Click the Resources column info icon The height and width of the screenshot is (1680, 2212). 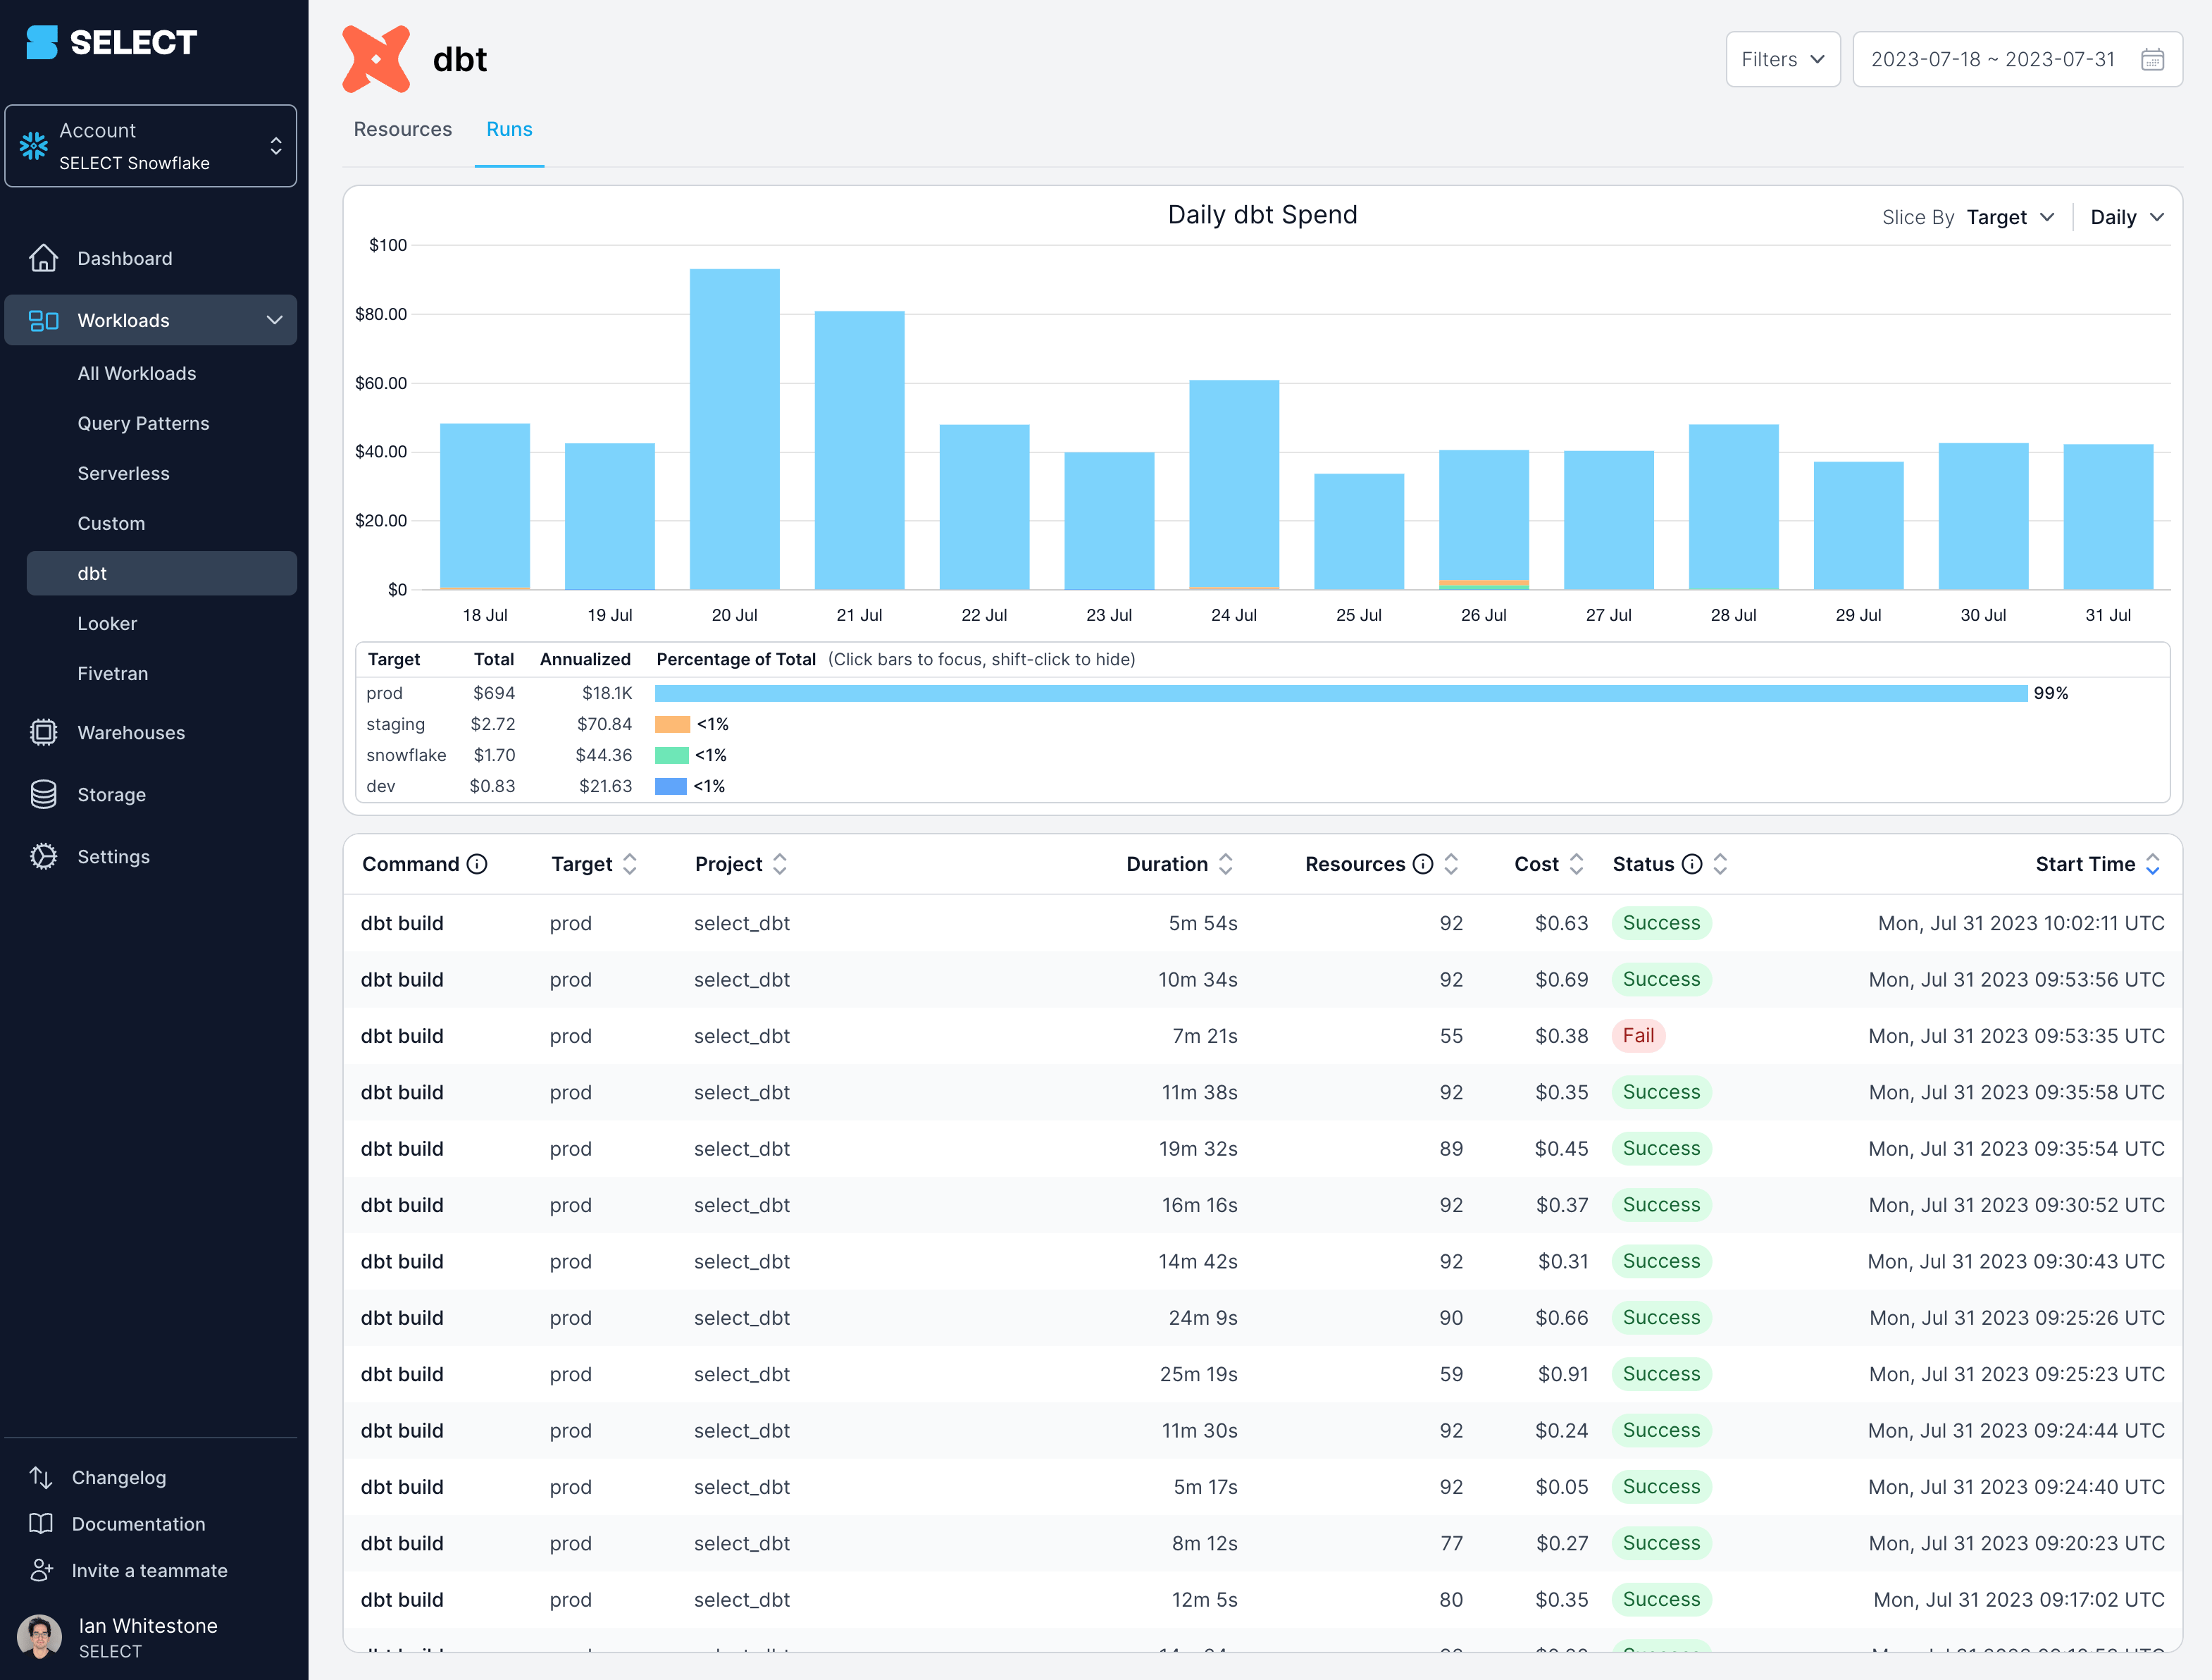point(1422,863)
